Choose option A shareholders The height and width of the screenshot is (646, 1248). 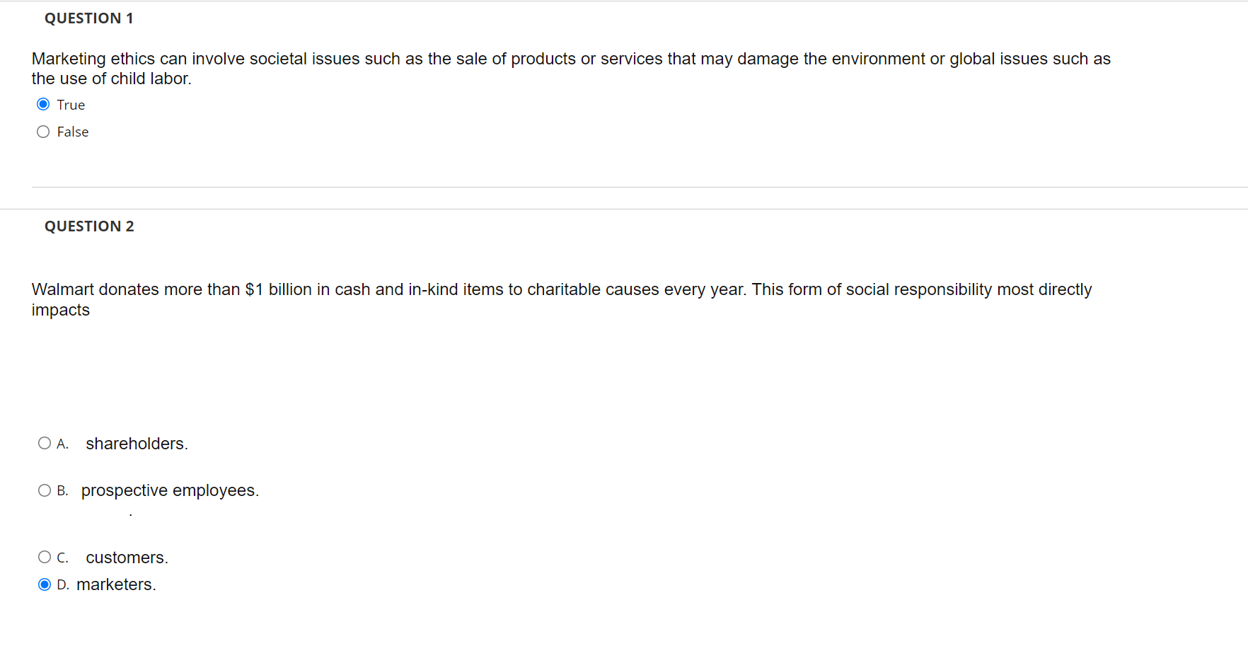click(x=44, y=443)
